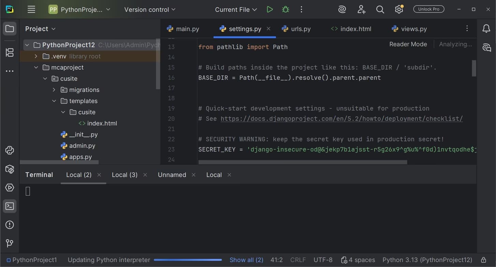
Task: Open the Python Console sidebar icon
Action: [10, 150]
